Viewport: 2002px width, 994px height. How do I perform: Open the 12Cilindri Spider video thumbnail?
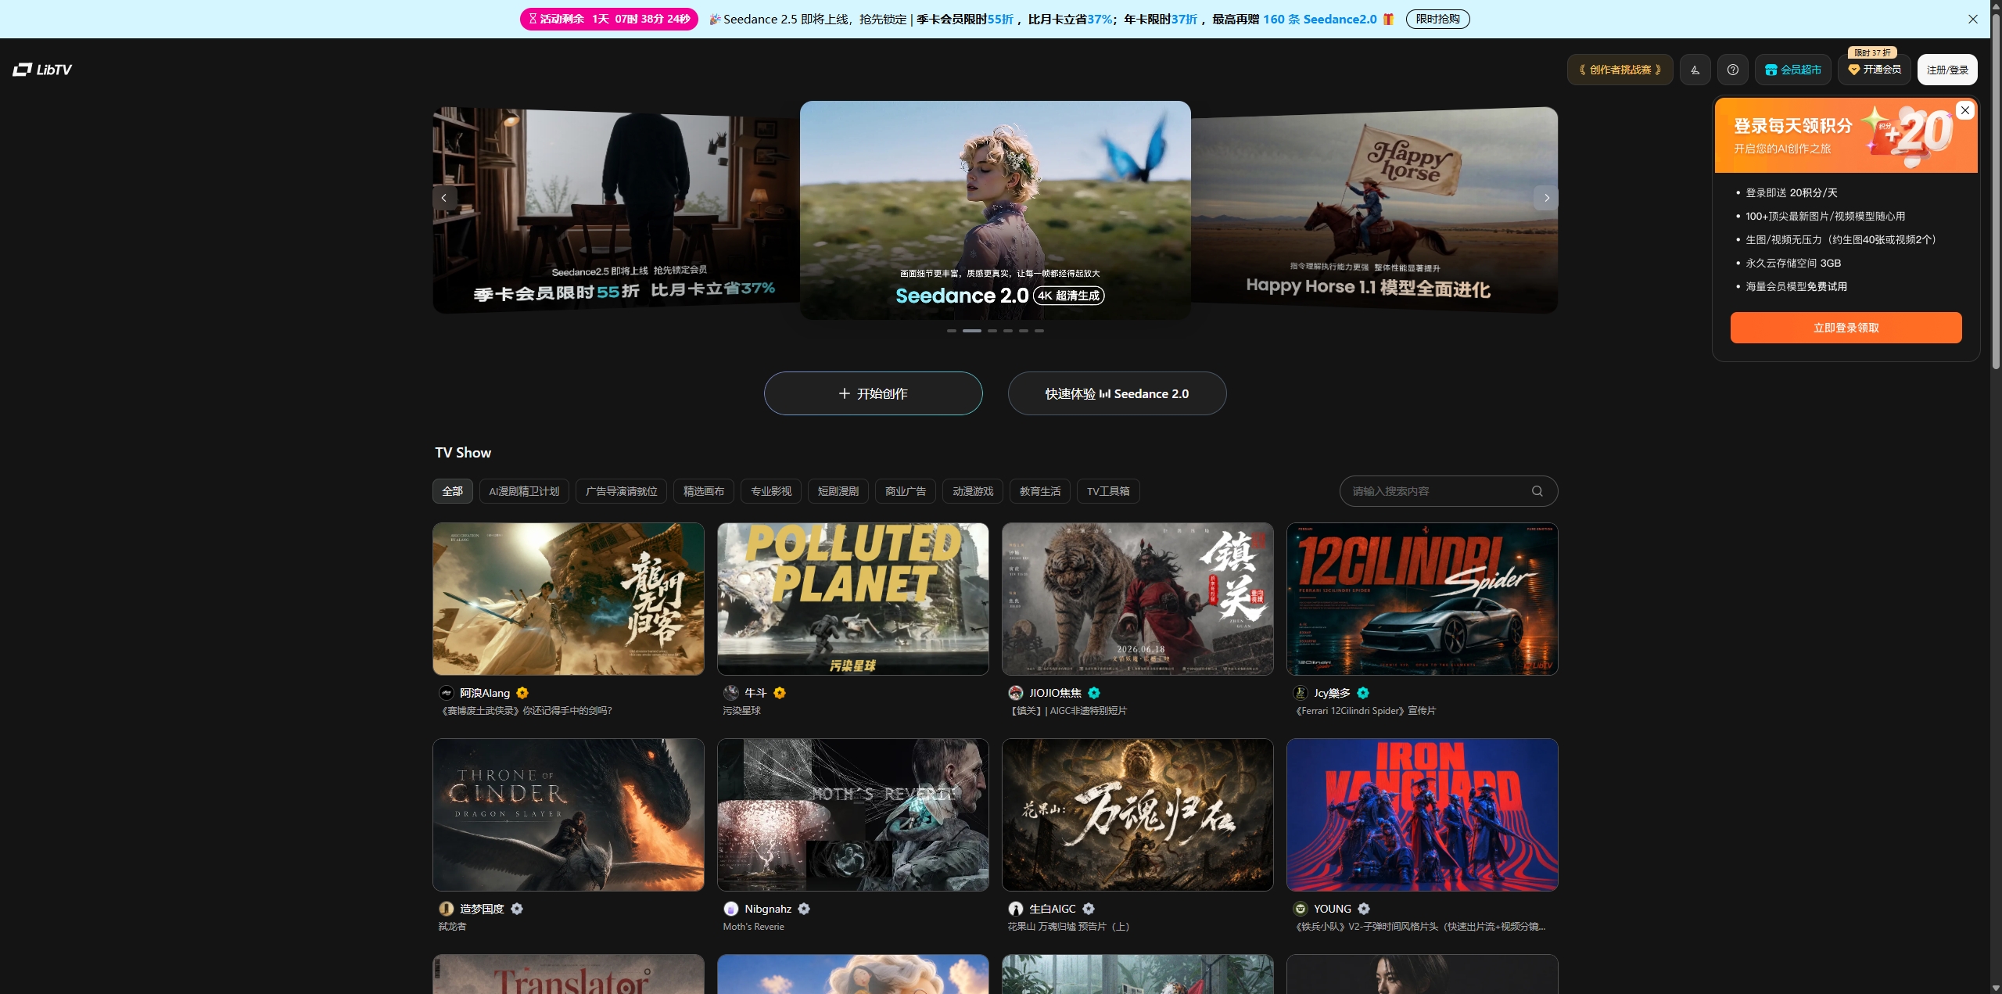[1423, 599]
